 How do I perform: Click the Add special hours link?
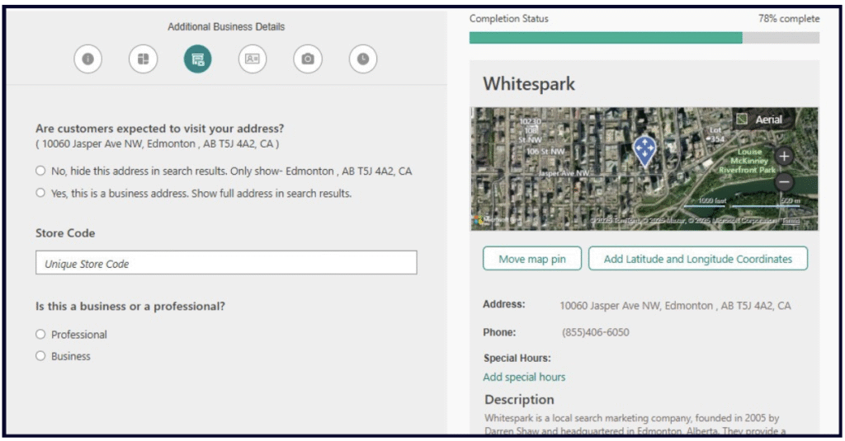pos(524,378)
